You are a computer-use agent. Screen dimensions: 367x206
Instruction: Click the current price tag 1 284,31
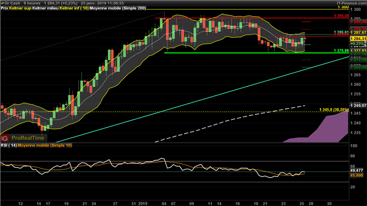point(358,39)
